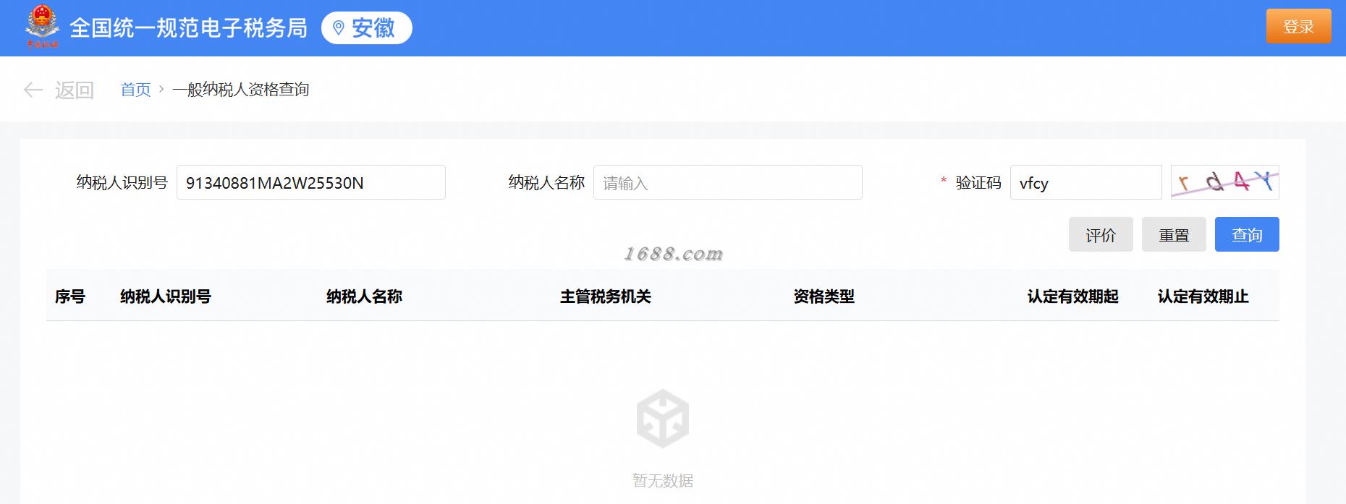Open the 首页 breadcrumb link

(x=135, y=90)
